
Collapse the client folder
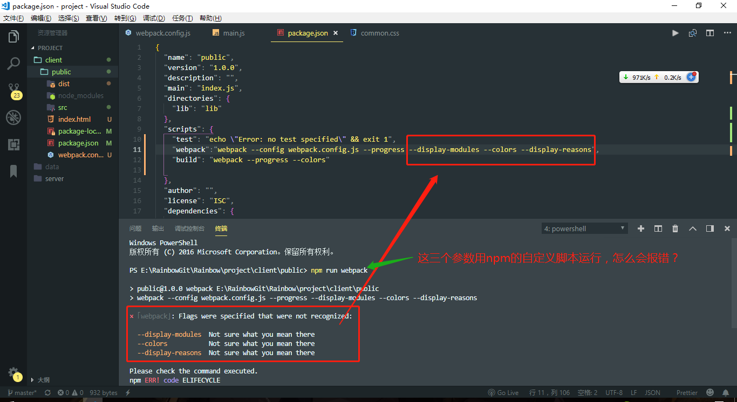click(73, 60)
